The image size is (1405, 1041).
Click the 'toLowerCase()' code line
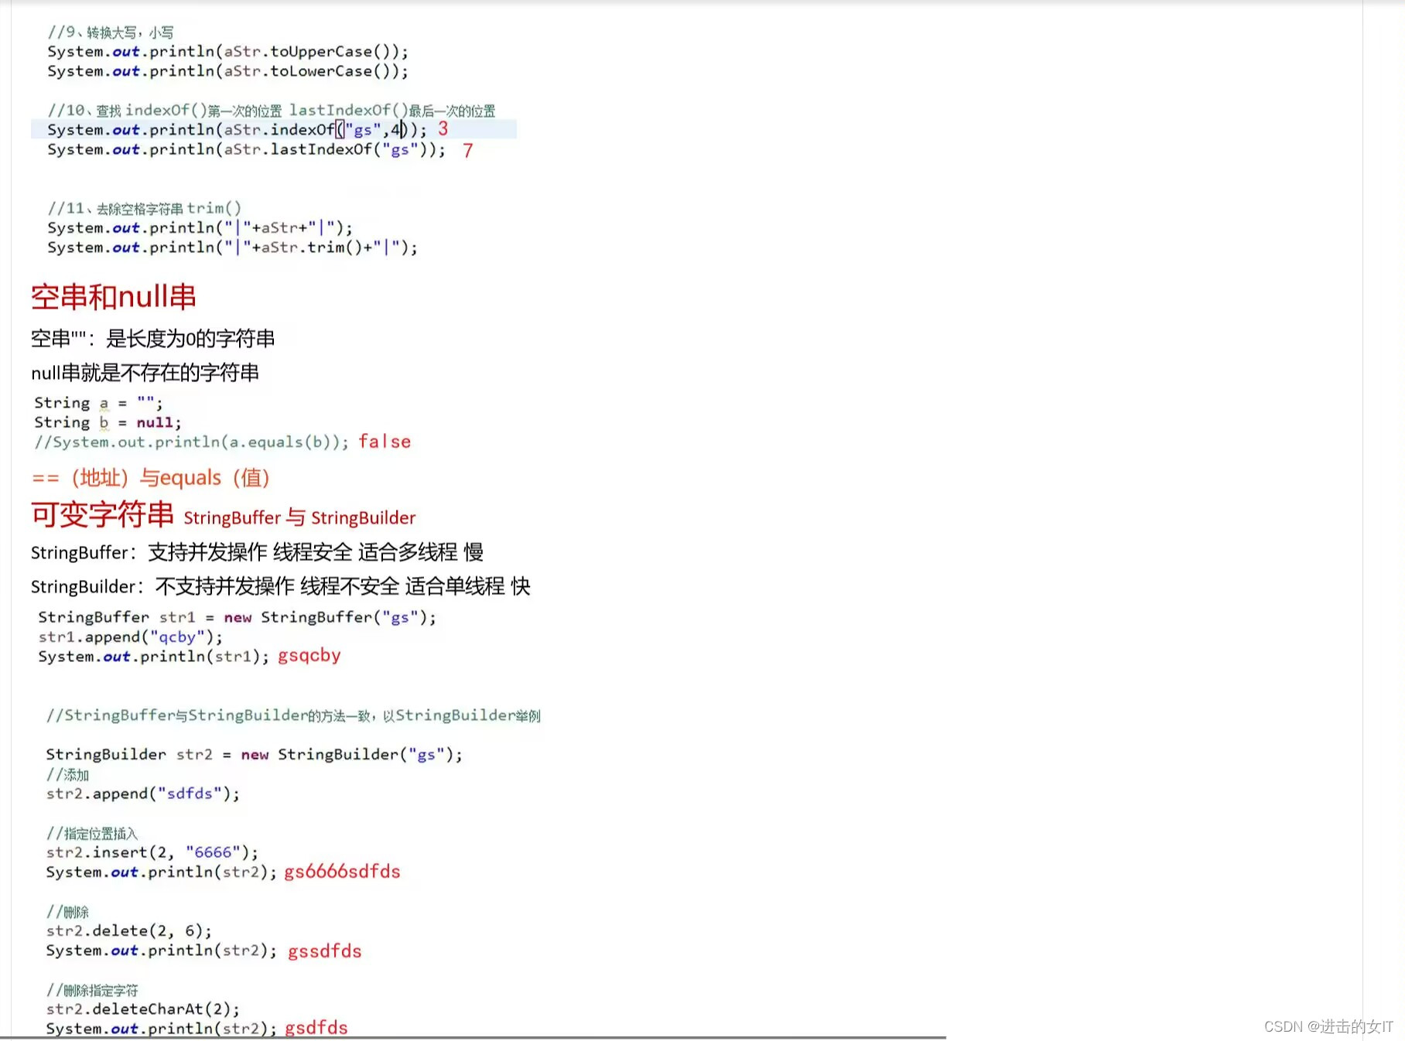tap(227, 71)
